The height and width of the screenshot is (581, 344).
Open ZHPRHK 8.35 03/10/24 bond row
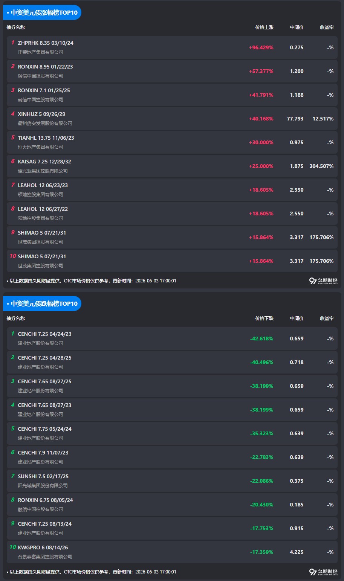[x=172, y=47]
